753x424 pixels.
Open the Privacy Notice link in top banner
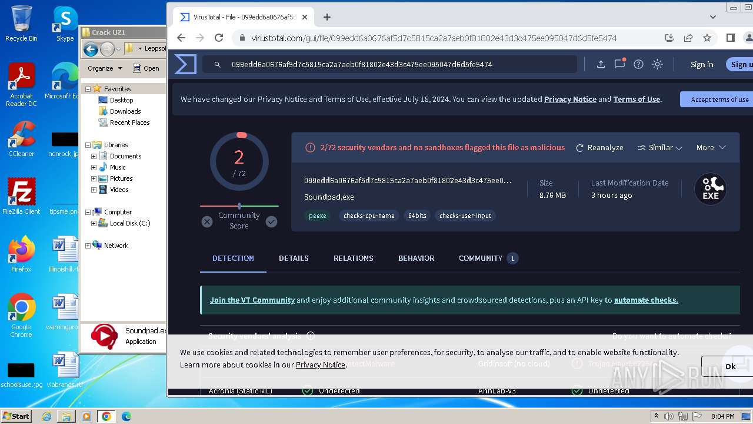coord(570,100)
